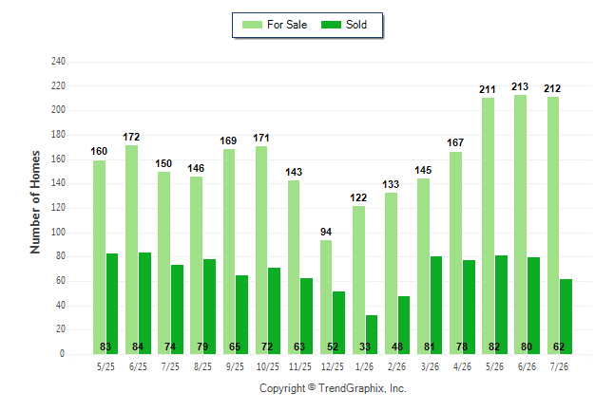The height and width of the screenshot is (412, 614).
Task: Click the For Sale light green legend swatch
Action: coord(252,25)
